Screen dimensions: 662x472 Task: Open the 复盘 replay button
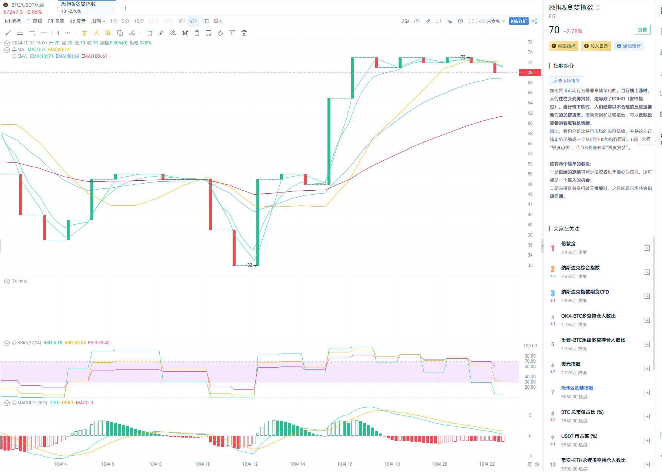coord(78,21)
